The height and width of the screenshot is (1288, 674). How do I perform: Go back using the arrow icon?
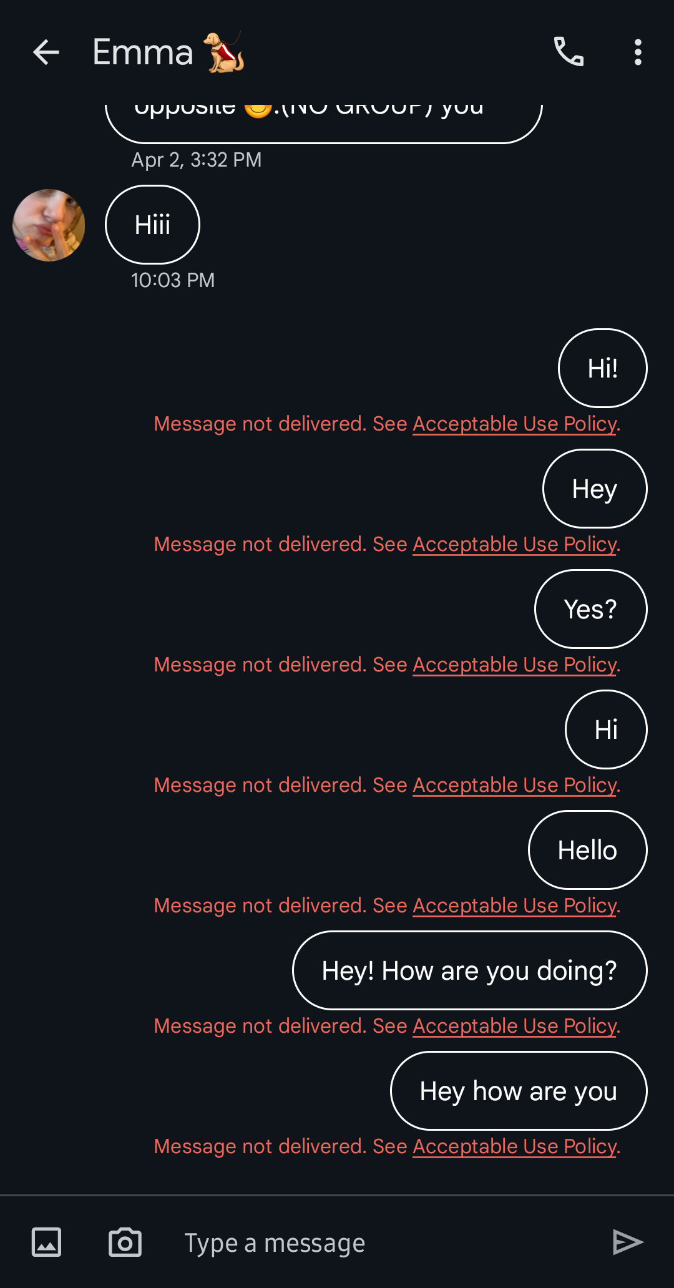[x=46, y=52]
